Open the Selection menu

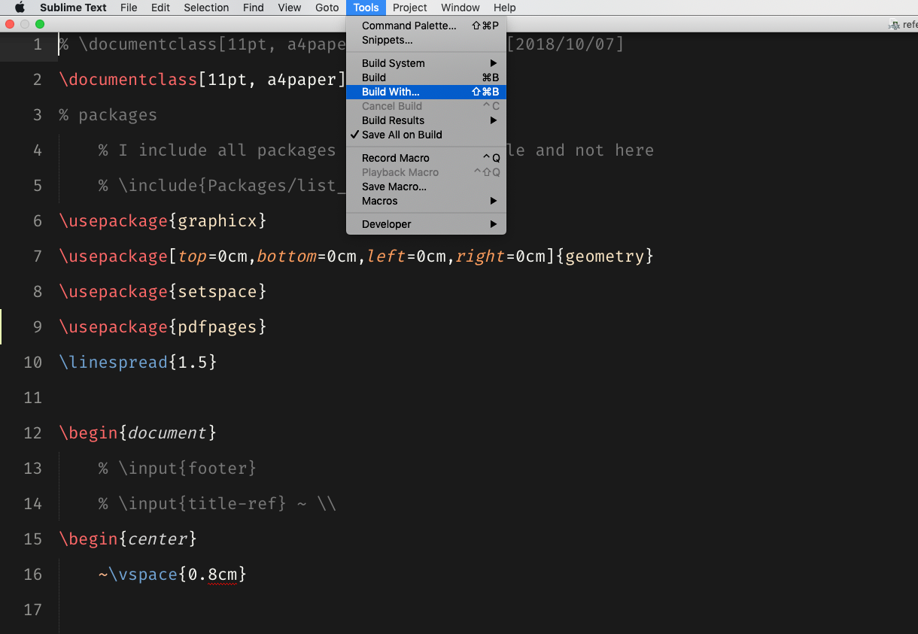(206, 8)
